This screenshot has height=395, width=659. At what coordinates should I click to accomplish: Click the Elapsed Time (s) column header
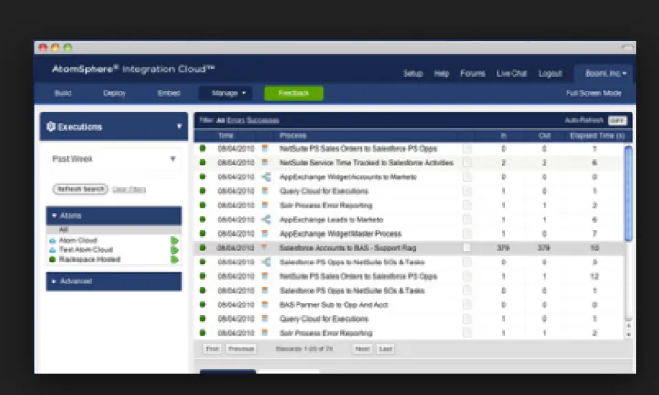coord(597,135)
